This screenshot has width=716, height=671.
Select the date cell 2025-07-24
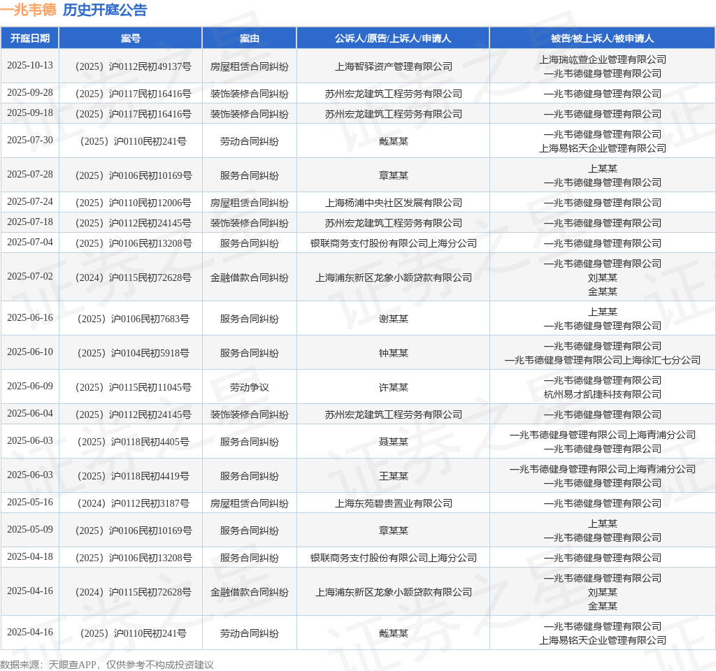tap(30, 202)
